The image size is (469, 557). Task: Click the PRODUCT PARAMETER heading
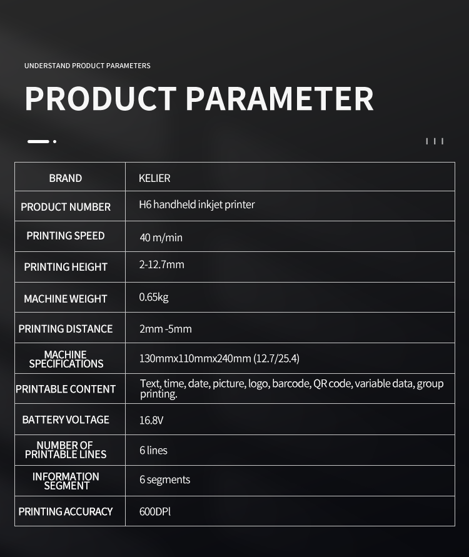pos(199,99)
